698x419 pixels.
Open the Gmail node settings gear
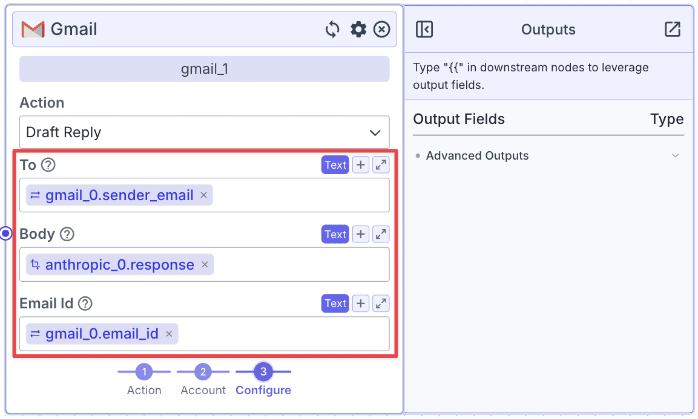coord(358,30)
